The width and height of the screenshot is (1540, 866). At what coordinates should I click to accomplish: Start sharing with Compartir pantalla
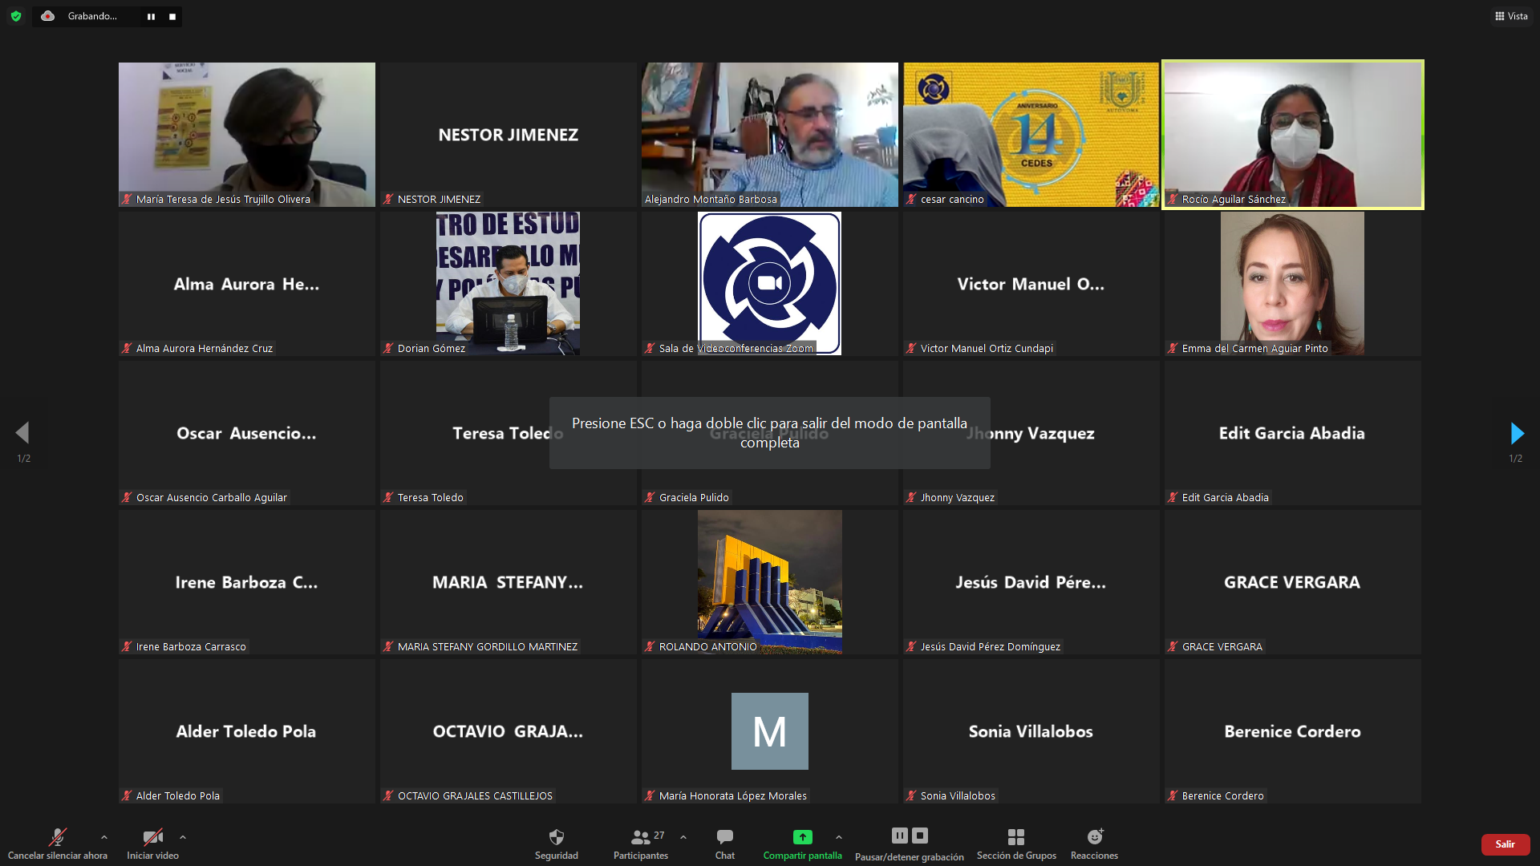pyautogui.click(x=802, y=844)
